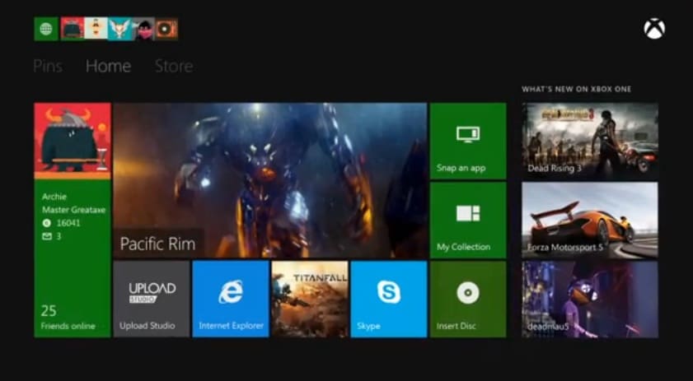Open the Pacific Rim featured tile

[270, 180]
